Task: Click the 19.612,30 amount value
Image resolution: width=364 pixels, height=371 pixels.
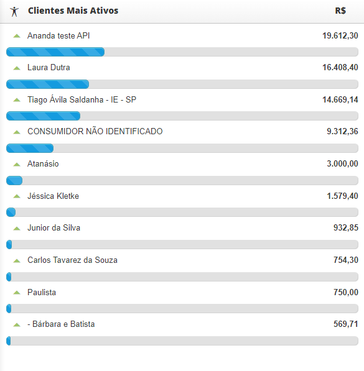Action: point(340,35)
